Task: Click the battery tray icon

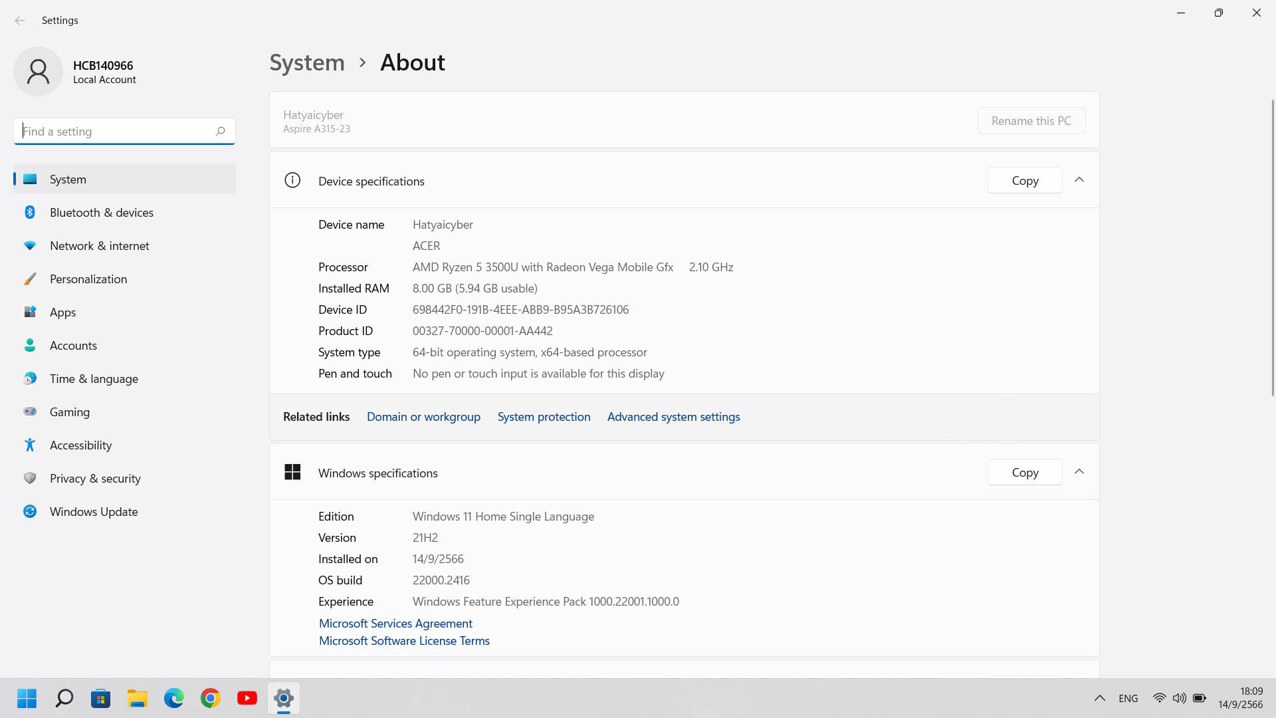Action: click(x=1200, y=698)
